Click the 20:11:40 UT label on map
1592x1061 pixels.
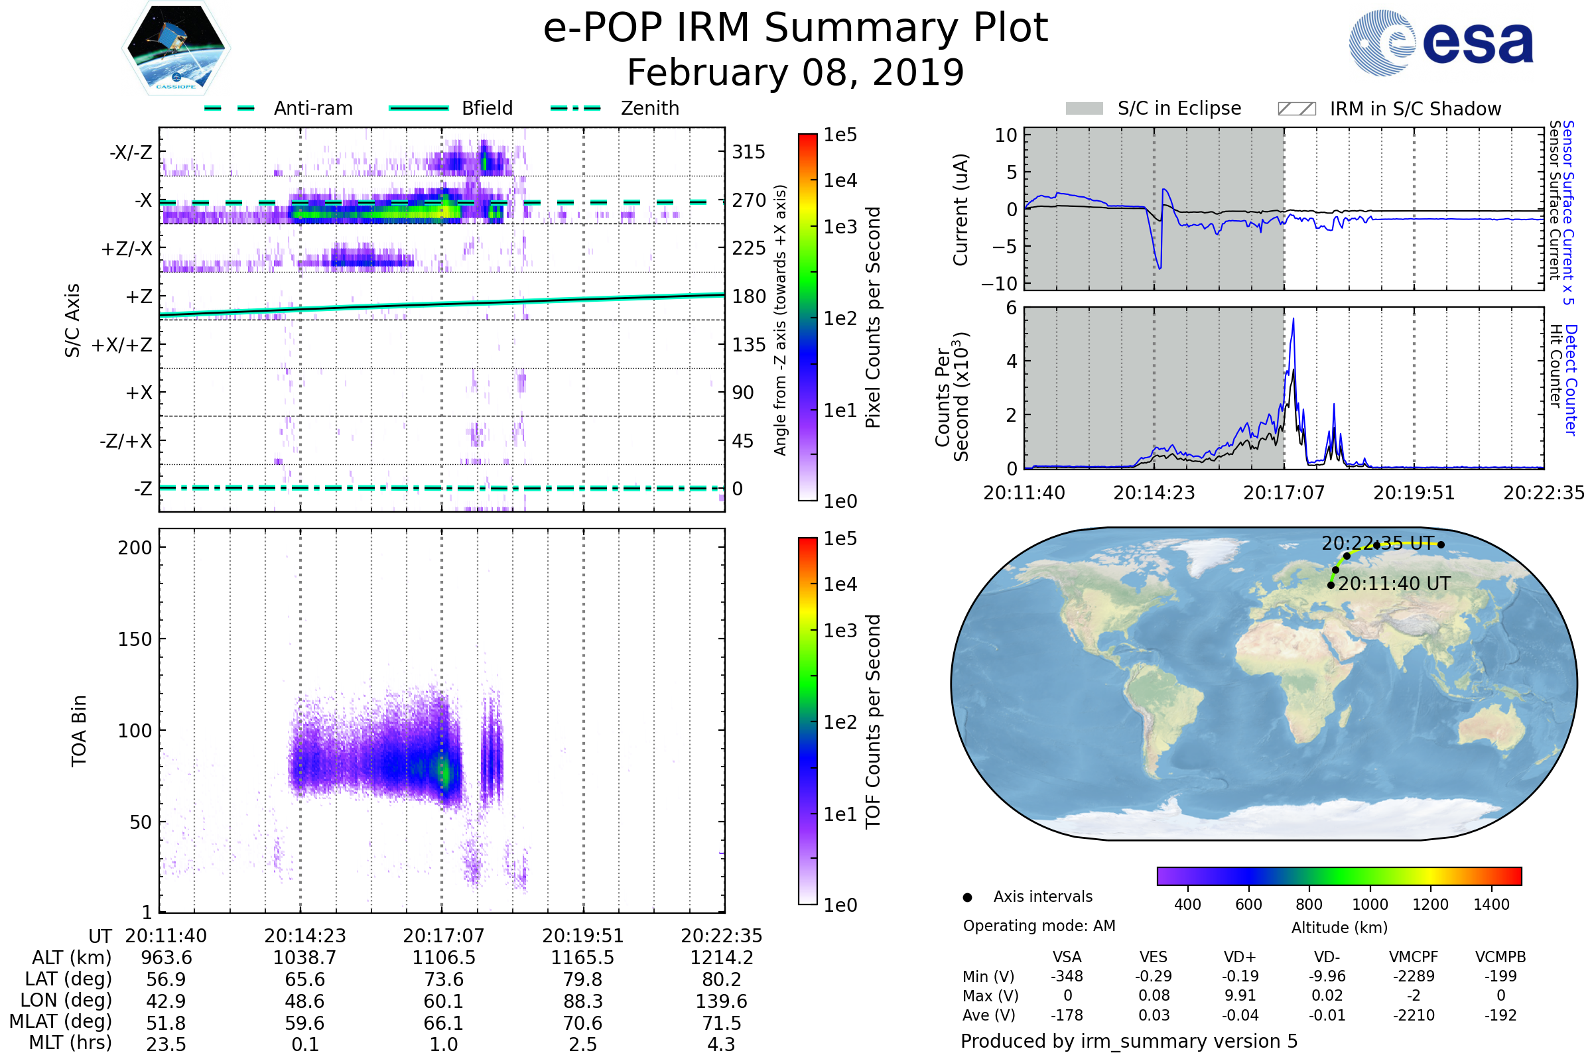click(x=1394, y=584)
